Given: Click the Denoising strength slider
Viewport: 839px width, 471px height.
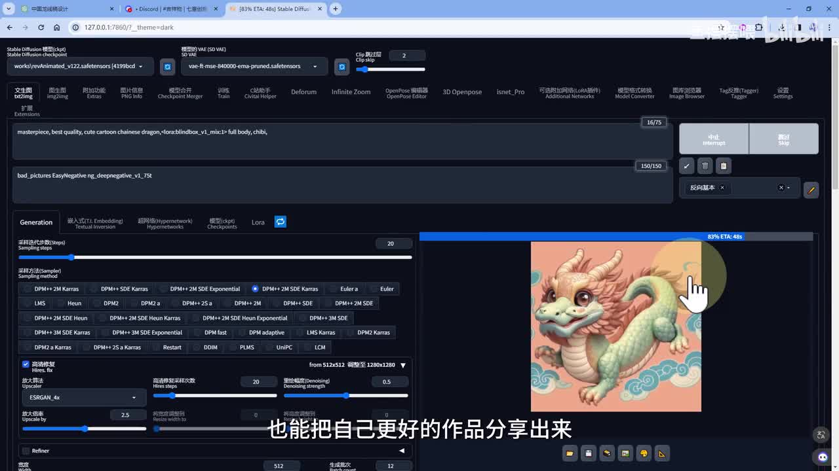Looking at the screenshot, I should click(345, 396).
